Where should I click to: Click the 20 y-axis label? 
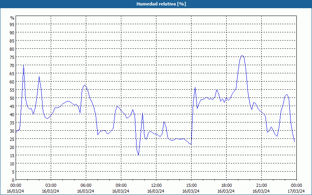pos(12,147)
